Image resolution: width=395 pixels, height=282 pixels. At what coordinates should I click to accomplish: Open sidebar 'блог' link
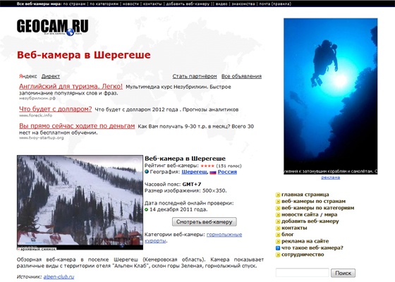(288, 234)
